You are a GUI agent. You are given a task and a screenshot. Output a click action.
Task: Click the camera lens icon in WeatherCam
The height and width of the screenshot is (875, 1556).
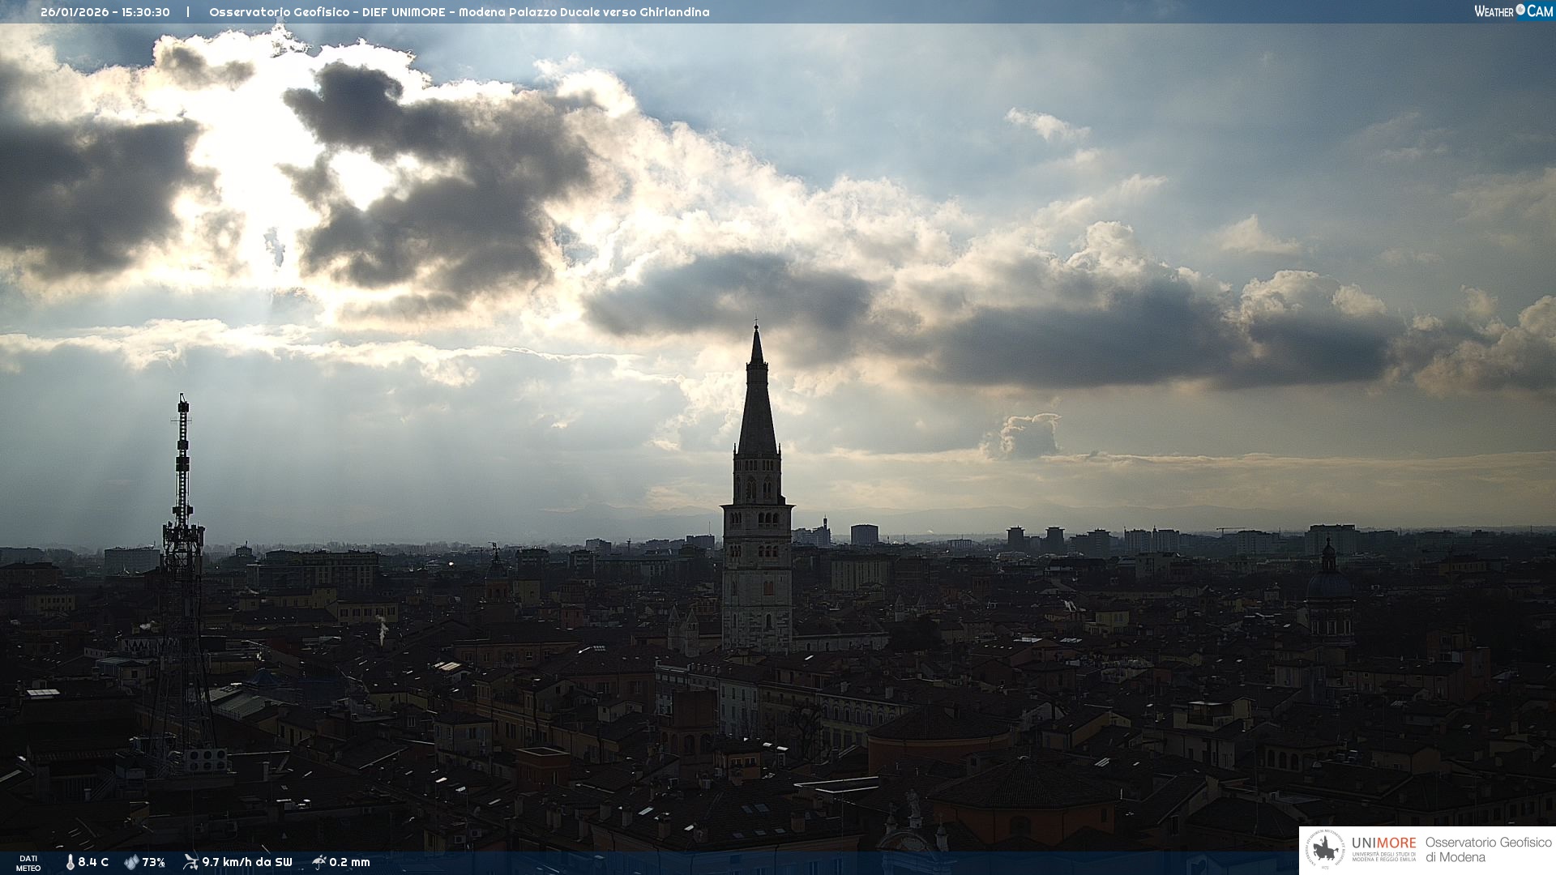click(1520, 10)
